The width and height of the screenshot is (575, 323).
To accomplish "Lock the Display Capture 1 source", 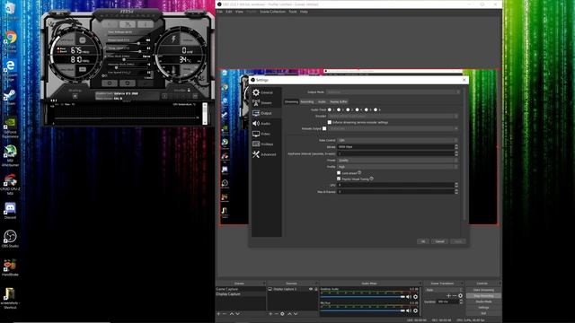I will (315, 289).
